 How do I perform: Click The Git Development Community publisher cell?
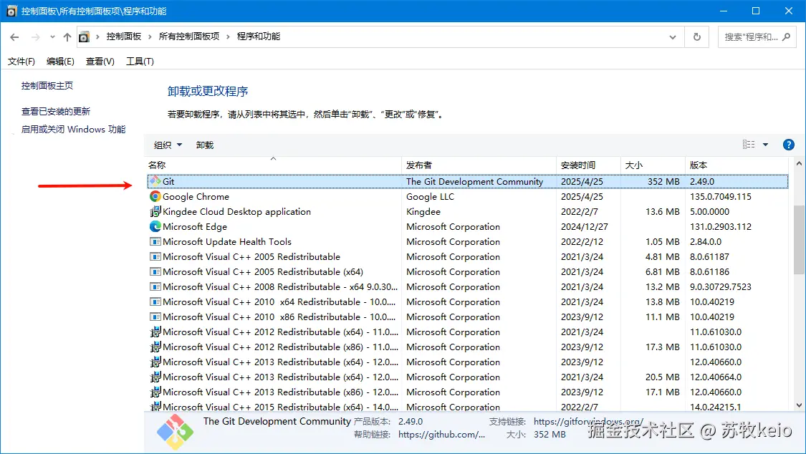tap(474, 181)
